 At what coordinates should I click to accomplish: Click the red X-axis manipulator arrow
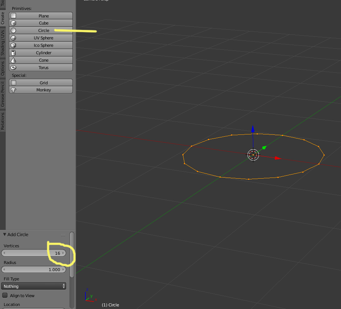(278, 158)
